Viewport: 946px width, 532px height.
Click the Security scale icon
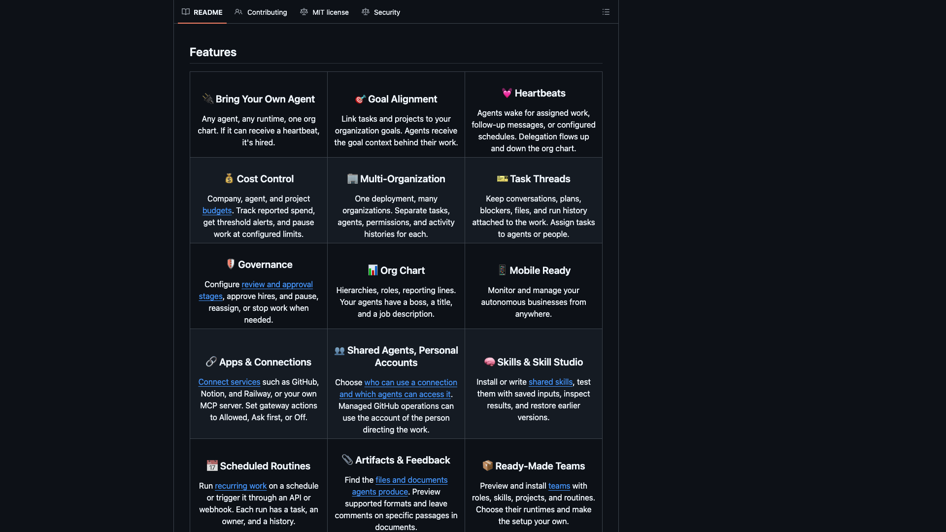coord(366,12)
